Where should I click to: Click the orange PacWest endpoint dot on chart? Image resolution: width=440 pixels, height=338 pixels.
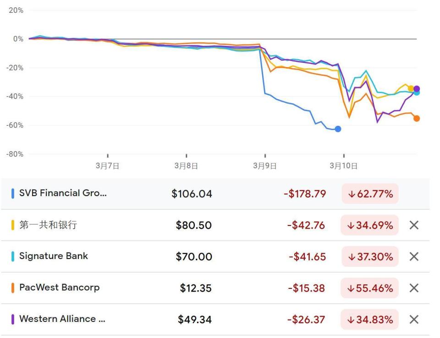click(417, 118)
